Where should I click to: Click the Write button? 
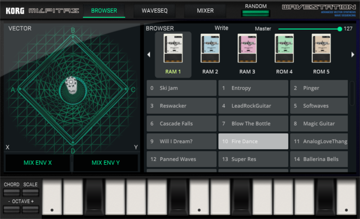point(221,28)
